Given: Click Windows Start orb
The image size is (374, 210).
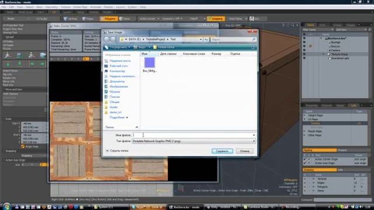Looking at the screenshot, I should [x=6, y=206].
